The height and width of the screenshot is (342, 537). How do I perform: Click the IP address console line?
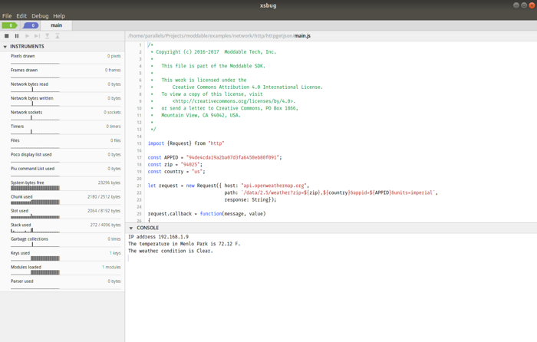(158, 237)
